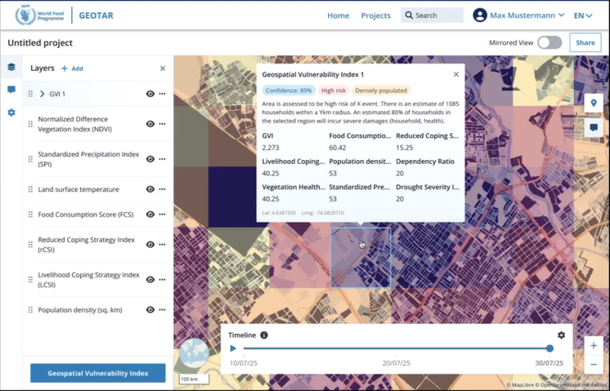
Task: Open the timeline settings gear
Action: [561, 335]
